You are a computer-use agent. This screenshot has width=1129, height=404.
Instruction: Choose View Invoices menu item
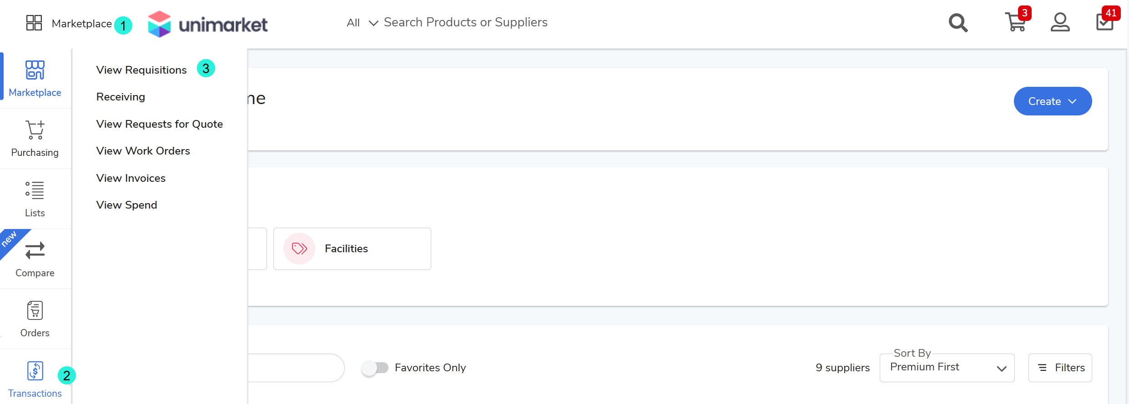click(x=131, y=178)
